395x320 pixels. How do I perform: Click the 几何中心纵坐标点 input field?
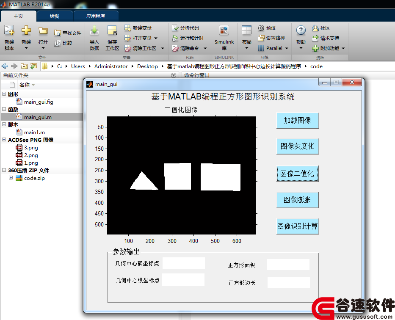pos(183,280)
